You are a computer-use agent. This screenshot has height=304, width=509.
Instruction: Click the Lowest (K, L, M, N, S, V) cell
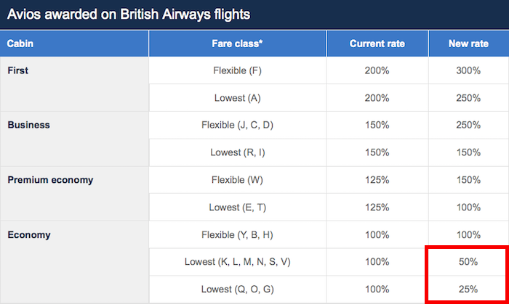[237, 262]
